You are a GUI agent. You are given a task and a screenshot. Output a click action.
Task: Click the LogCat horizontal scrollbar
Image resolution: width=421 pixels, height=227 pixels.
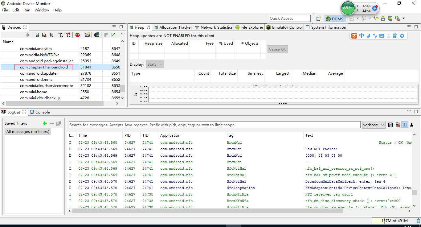click(208, 211)
